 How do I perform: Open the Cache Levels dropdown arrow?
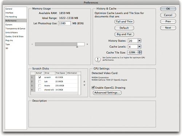tap(139, 46)
